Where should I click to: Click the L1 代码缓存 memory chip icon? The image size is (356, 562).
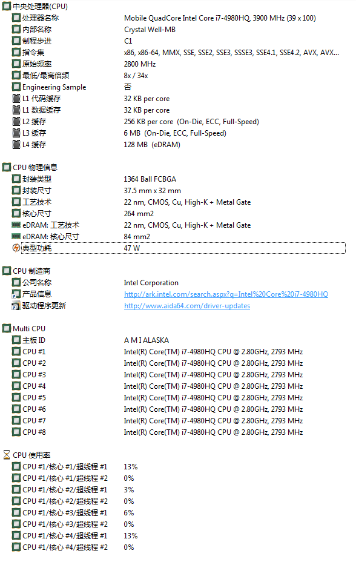point(16,99)
